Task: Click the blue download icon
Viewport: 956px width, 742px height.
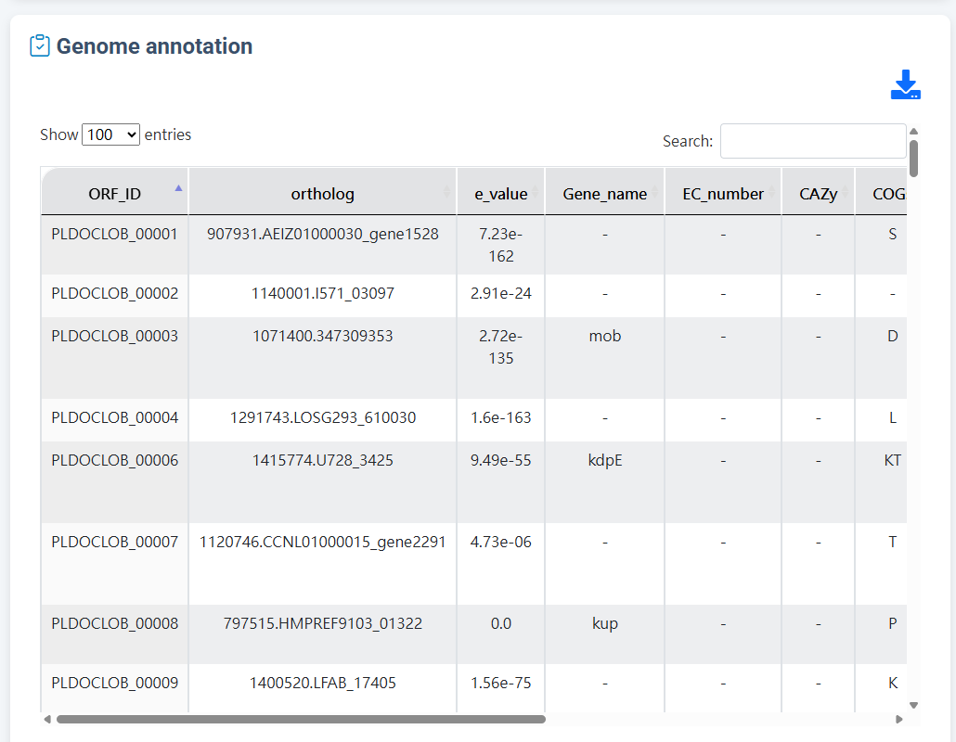Action: click(905, 84)
